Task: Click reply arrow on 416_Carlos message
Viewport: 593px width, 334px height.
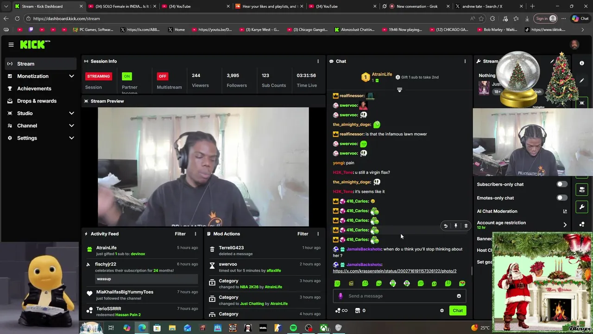Action: 446,226
